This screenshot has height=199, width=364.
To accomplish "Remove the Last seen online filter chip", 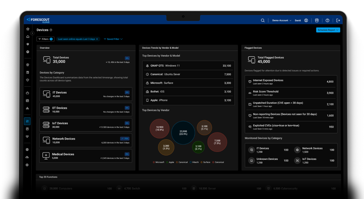I will [97, 39].
